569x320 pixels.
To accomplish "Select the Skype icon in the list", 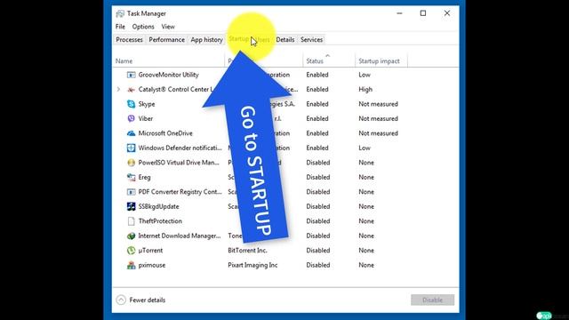I will (131, 104).
